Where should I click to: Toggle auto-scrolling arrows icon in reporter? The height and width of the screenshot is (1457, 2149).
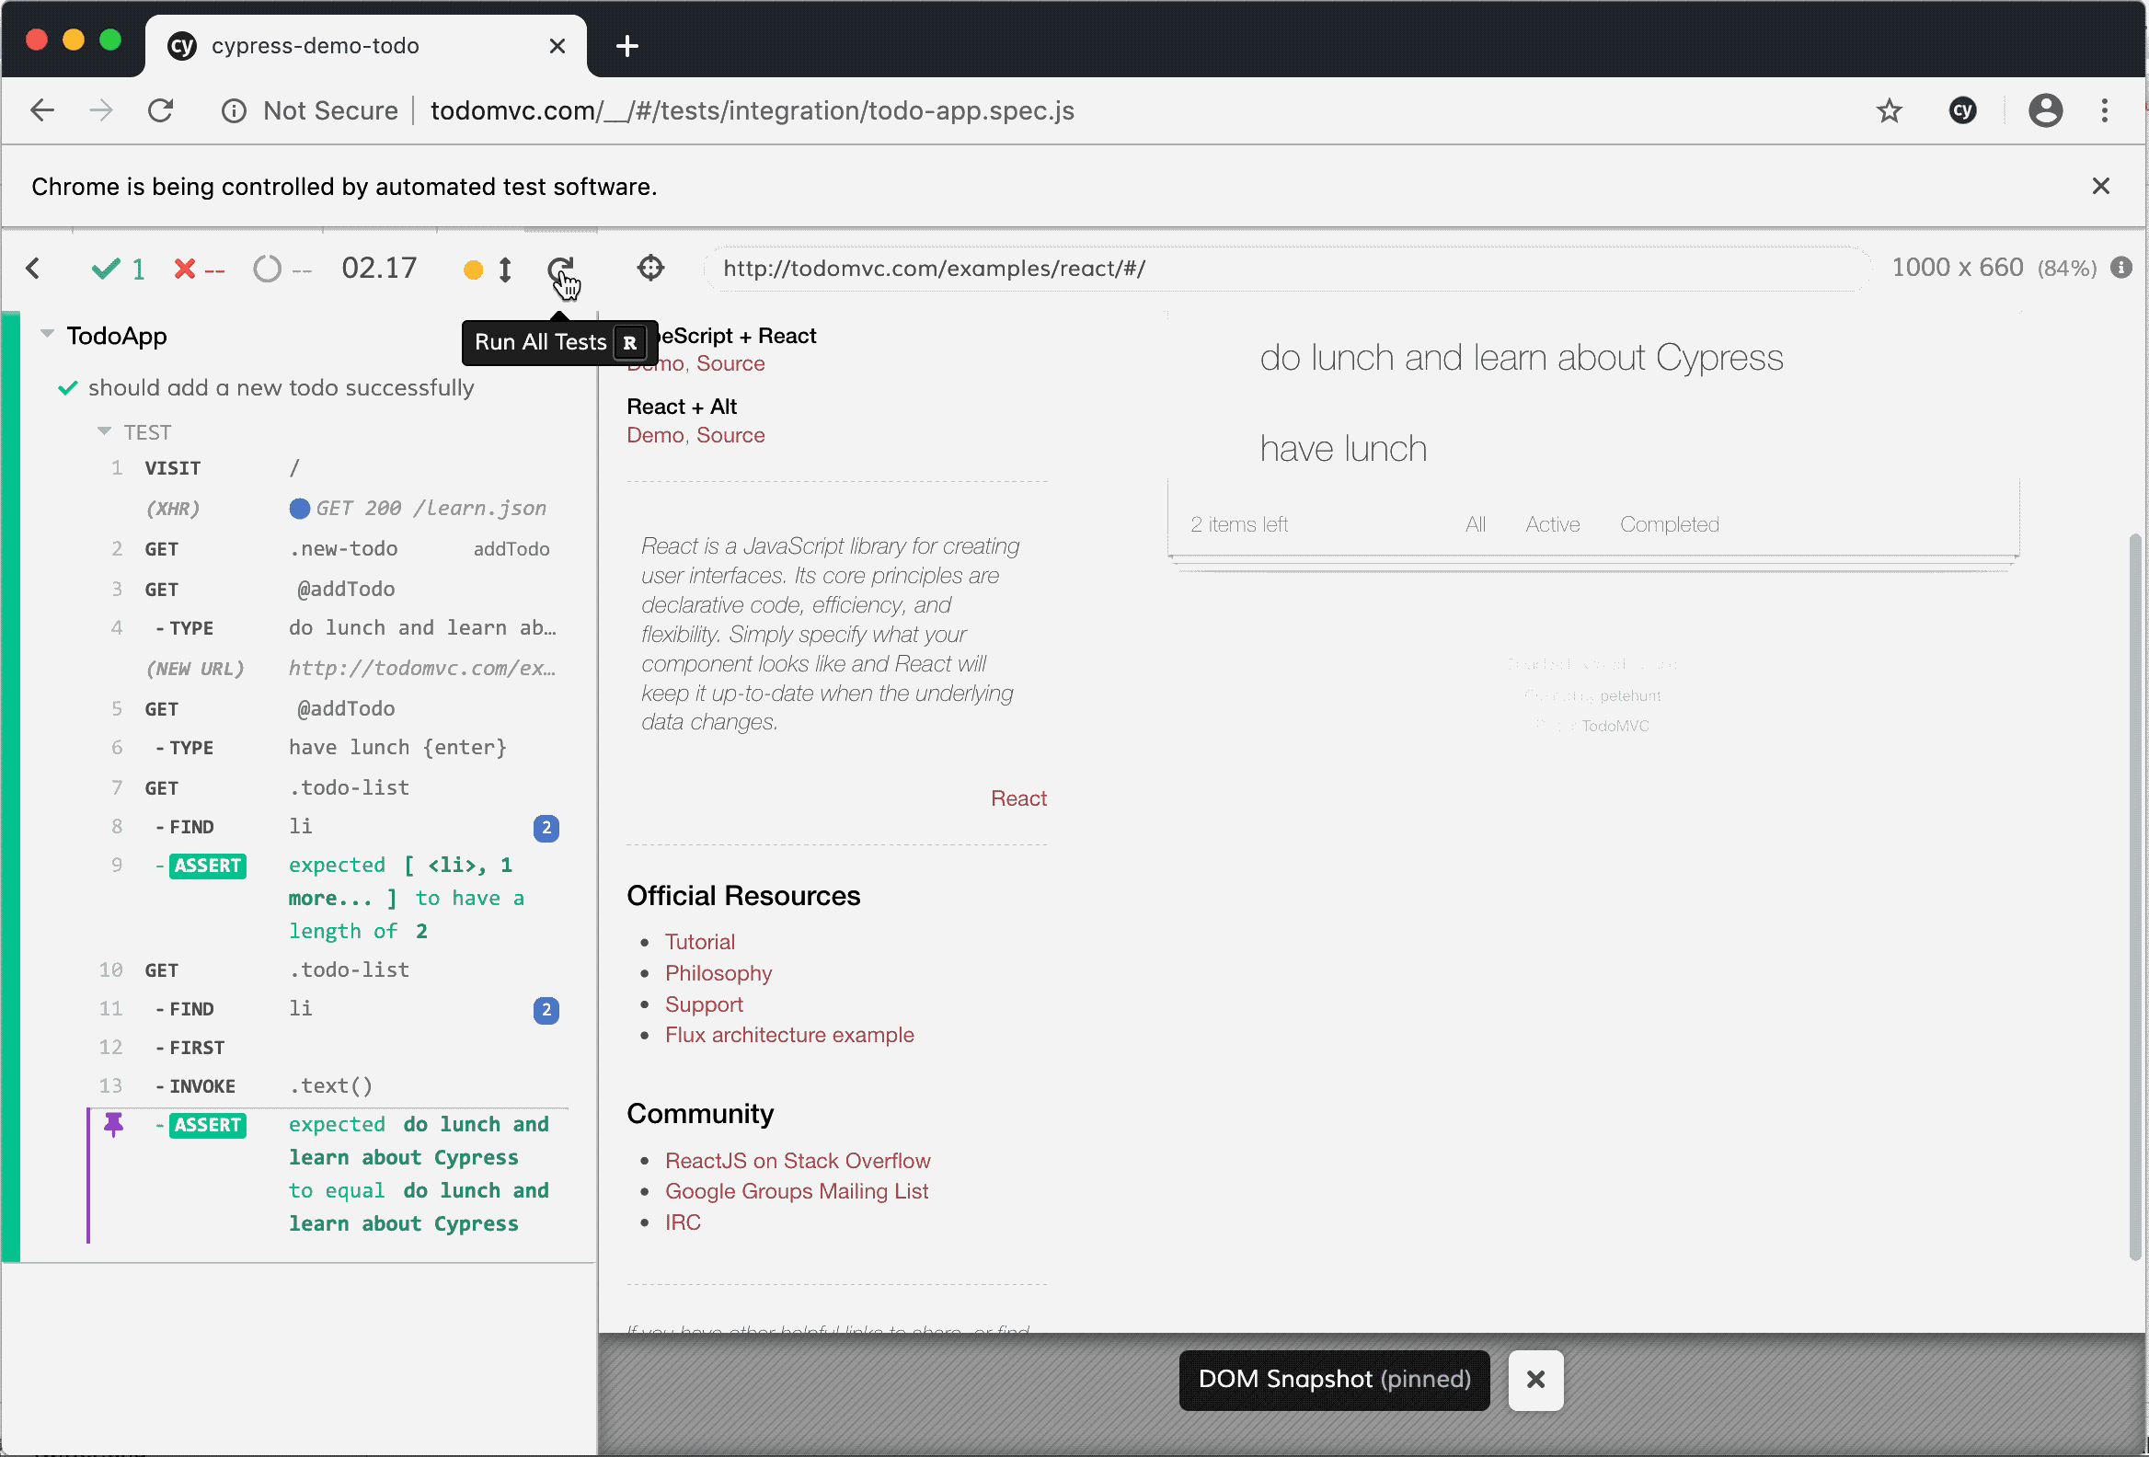505,269
